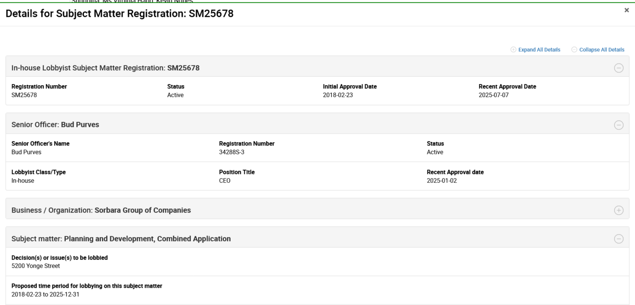The height and width of the screenshot is (305, 635).
Task: Close the Subject Matter Registration details dialog
Action: click(x=627, y=10)
